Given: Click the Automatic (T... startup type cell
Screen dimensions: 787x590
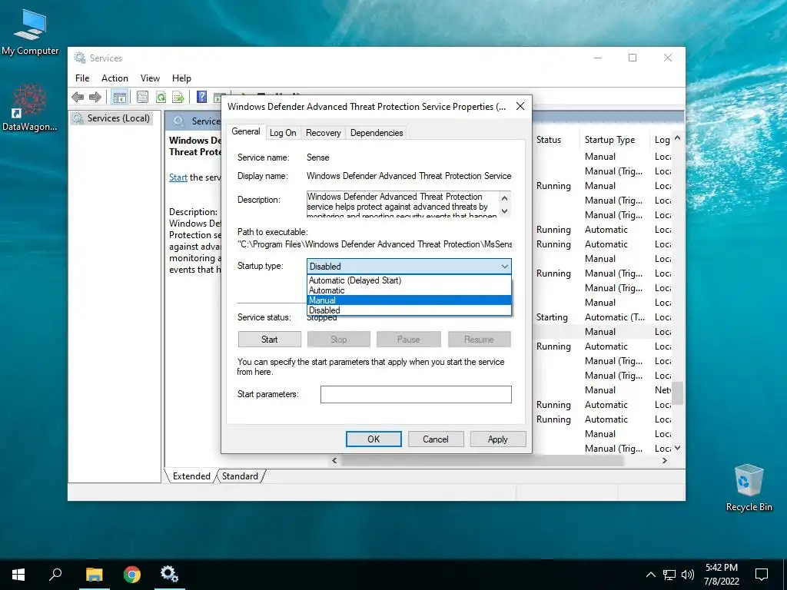Looking at the screenshot, I should point(615,317).
